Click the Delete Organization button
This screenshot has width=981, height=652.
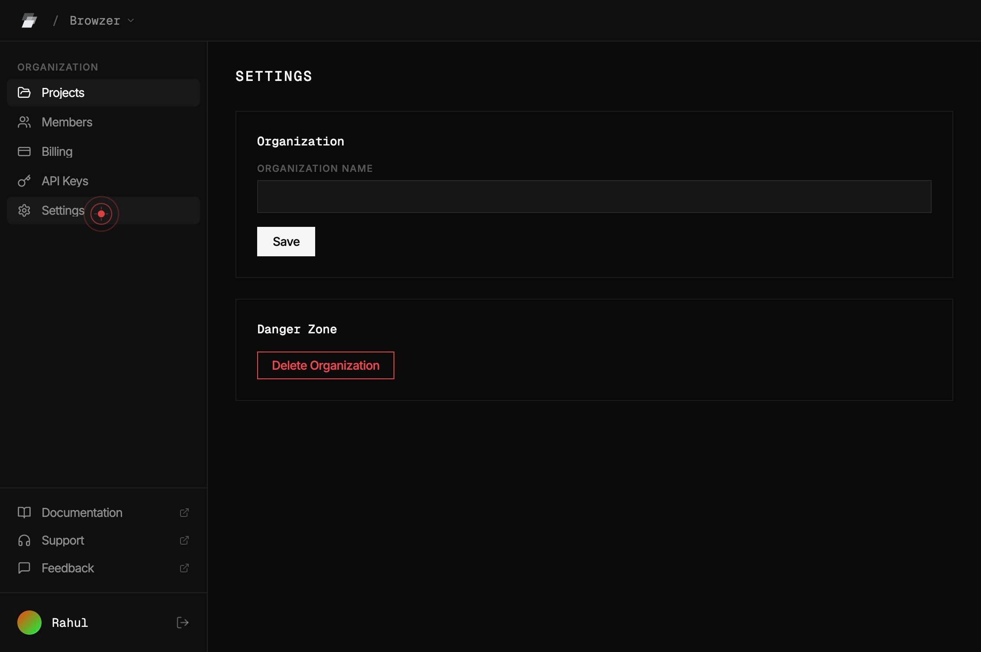click(326, 365)
